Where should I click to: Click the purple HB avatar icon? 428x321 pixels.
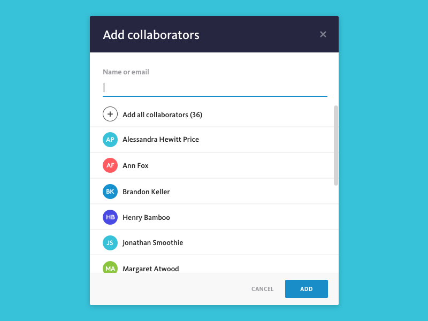(x=110, y=217)
